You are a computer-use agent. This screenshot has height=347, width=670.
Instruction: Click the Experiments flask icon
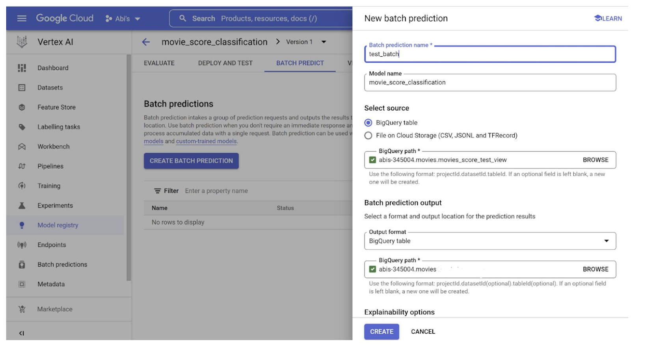[22, 206]
